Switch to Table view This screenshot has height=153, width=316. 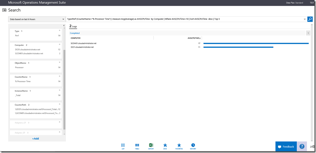pos(137,146)
